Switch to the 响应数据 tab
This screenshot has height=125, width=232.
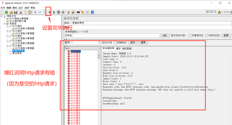pos(127,48)
